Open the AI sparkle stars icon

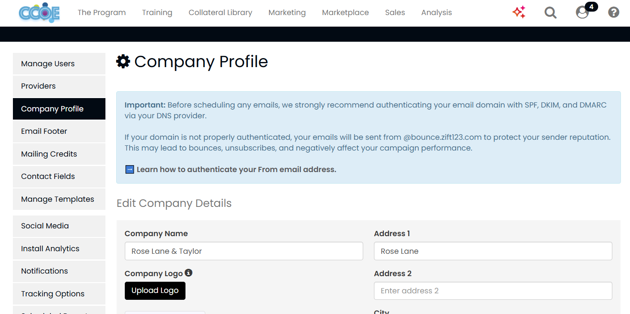[519, 12]
